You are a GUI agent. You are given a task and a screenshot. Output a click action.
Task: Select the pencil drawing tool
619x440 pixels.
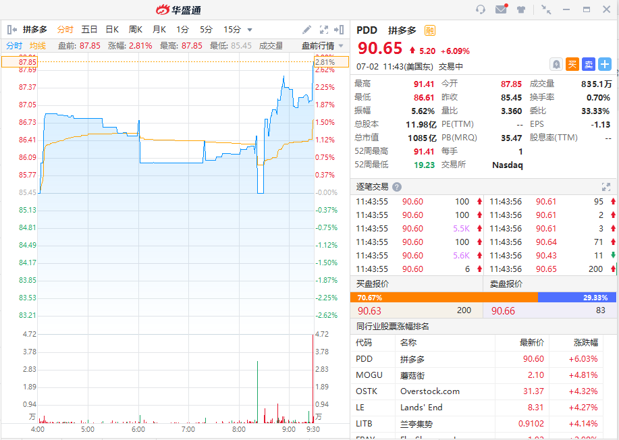point(306,30)
